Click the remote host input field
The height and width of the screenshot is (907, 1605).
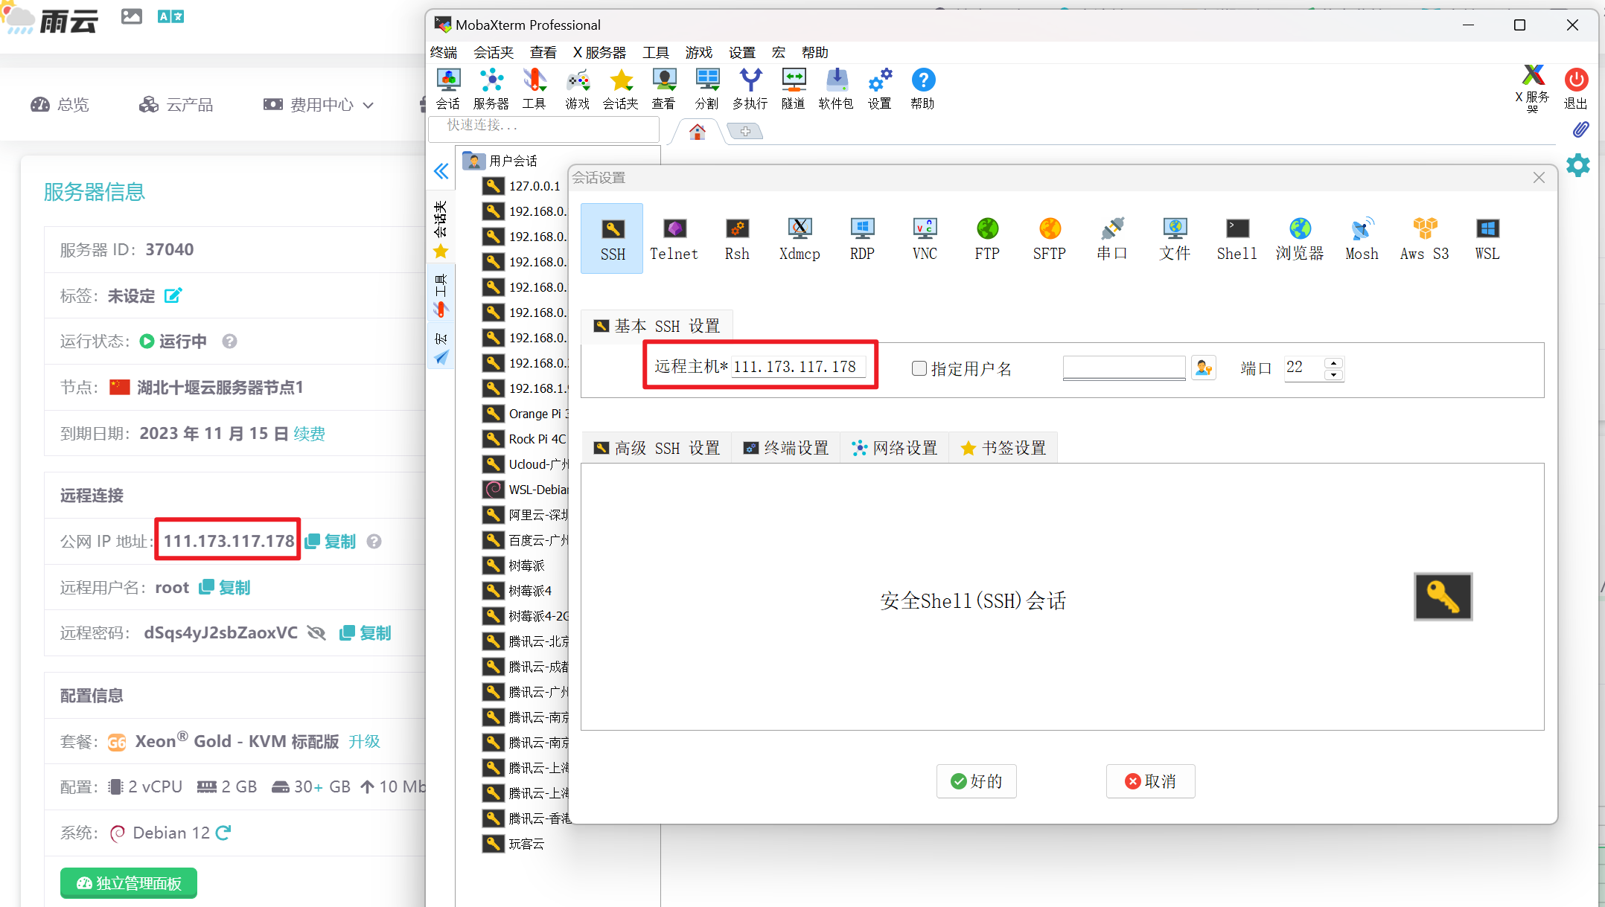coord(797,367)
